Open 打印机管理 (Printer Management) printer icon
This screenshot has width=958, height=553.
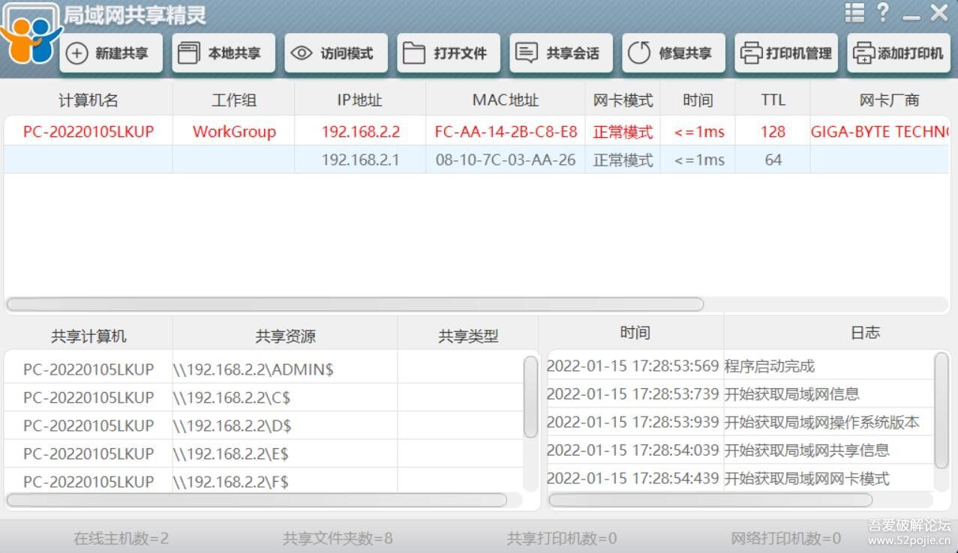click(750, 54)
